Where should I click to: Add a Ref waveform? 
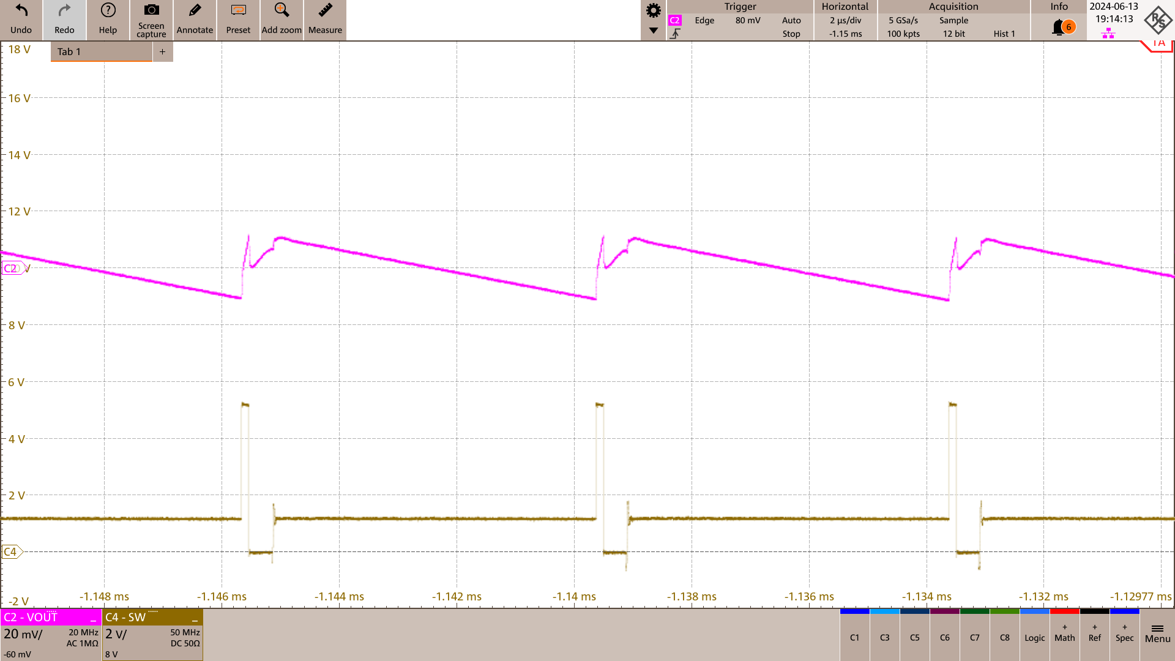coord(1094,634)
